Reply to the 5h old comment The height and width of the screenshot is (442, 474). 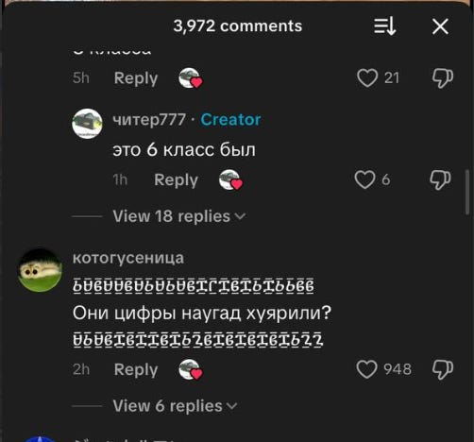tap(136, 78)
